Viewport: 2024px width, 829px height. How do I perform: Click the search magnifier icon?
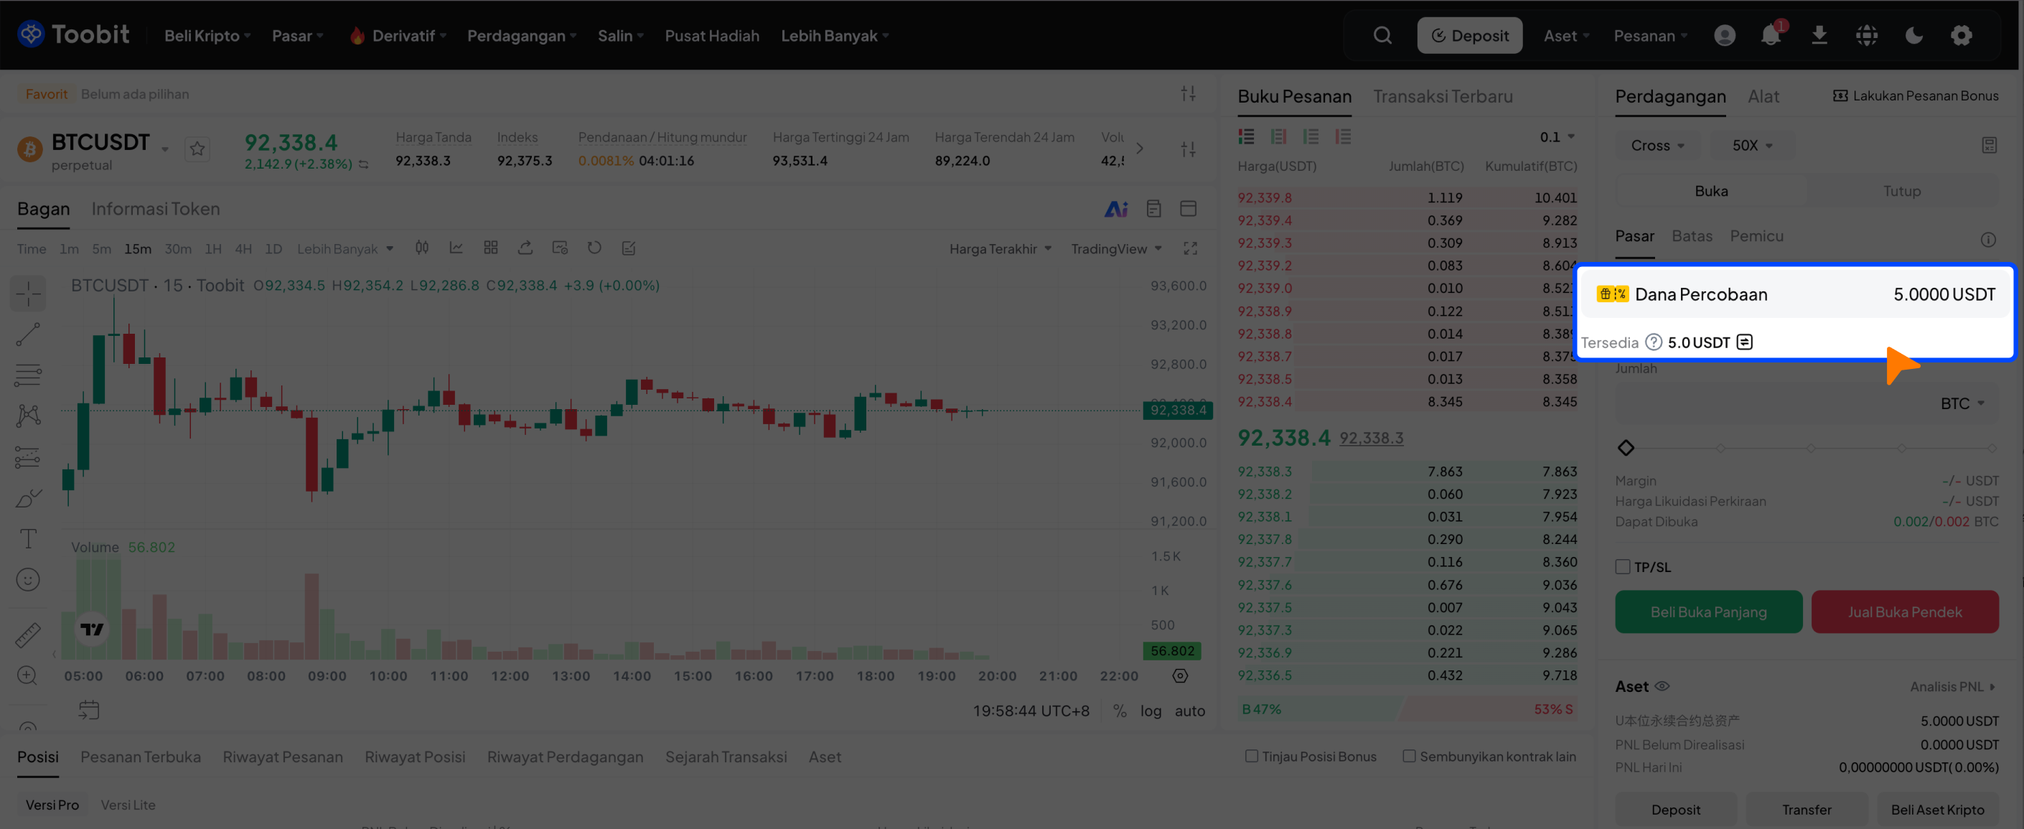click(x=1382, y=35)
